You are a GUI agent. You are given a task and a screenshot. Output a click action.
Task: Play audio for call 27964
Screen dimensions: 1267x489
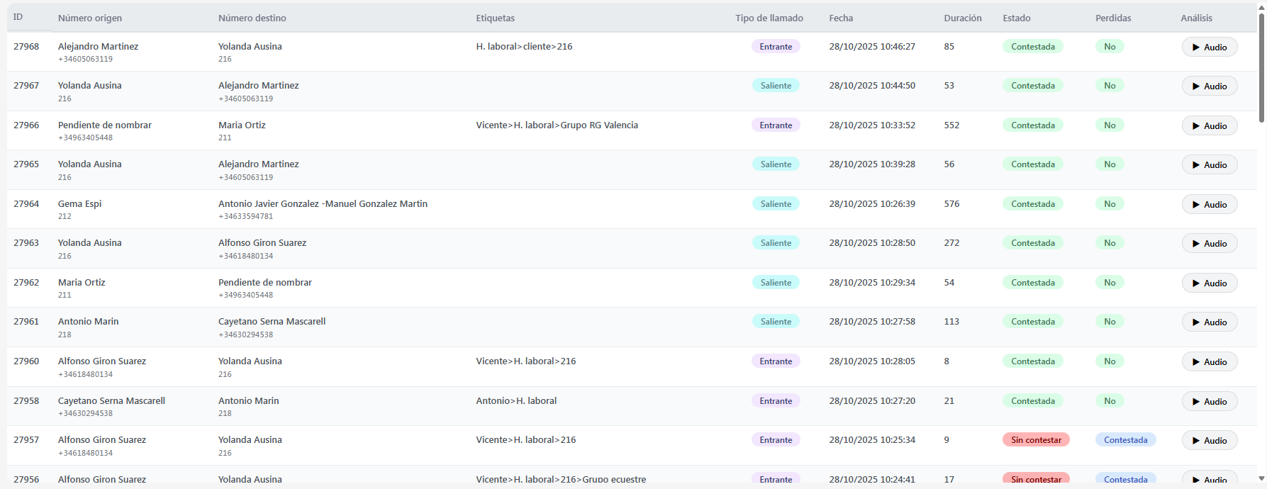click(1209, 205)
